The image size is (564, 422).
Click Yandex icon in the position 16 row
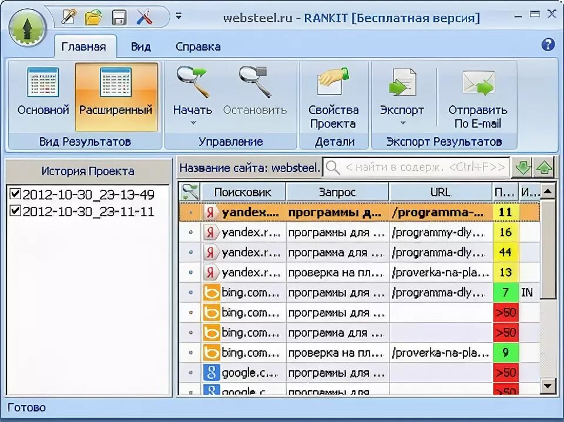211,232
